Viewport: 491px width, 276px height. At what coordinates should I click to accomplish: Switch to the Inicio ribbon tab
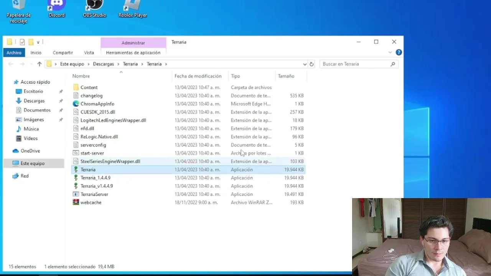pyautogui.click(x=36, y=53)
